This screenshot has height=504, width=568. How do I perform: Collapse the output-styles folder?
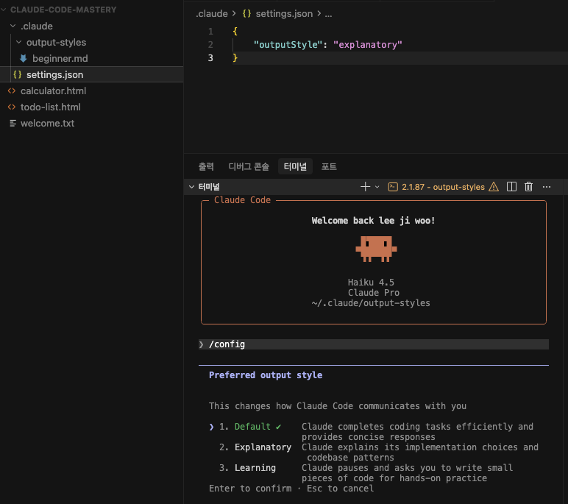pyautogui.click(x=18, y=43)
